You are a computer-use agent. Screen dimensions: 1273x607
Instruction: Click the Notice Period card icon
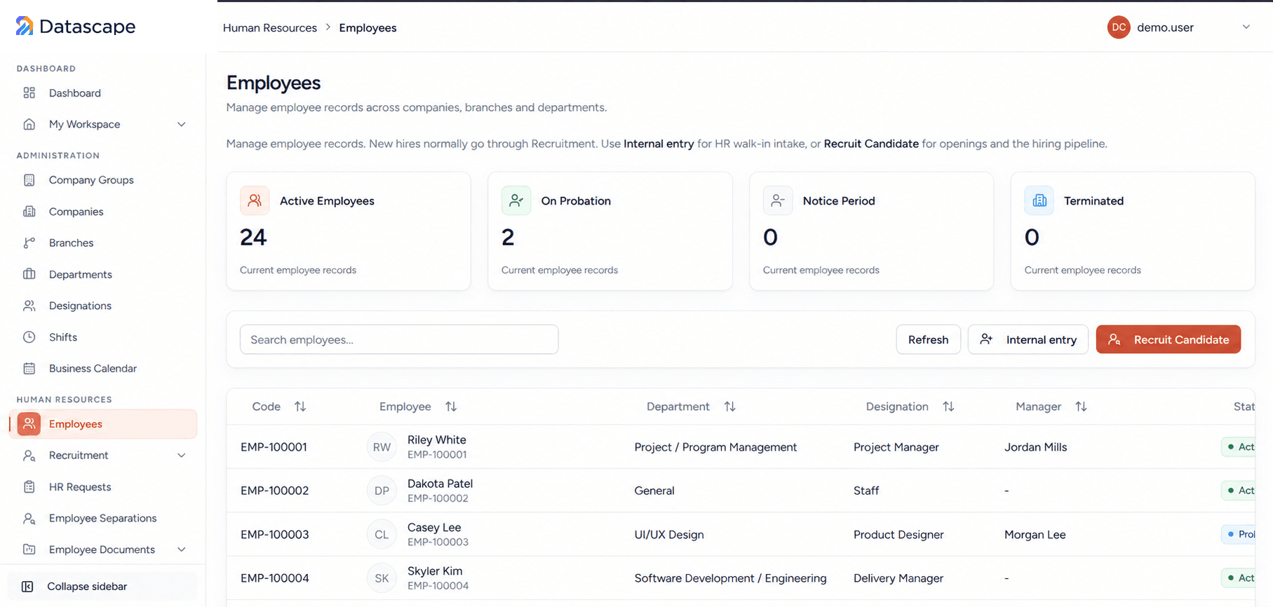point(778,200)
